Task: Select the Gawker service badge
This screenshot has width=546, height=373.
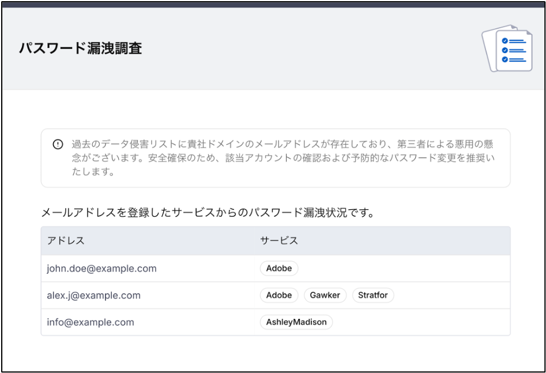Action: click(x=325, y=295)
